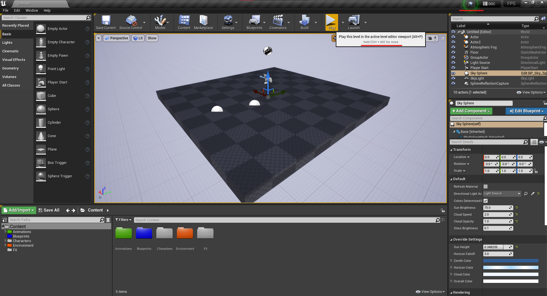This screenshot has width=547, height=296.
Task: Open the Filters dropdown in Content Browser
Action: pyautogui.click(x=123, y=220)
